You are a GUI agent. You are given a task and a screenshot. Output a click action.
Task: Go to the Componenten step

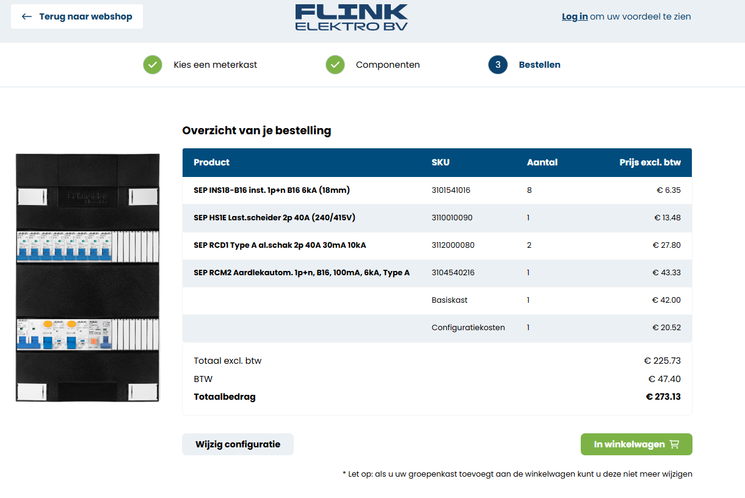coord(388,65)
